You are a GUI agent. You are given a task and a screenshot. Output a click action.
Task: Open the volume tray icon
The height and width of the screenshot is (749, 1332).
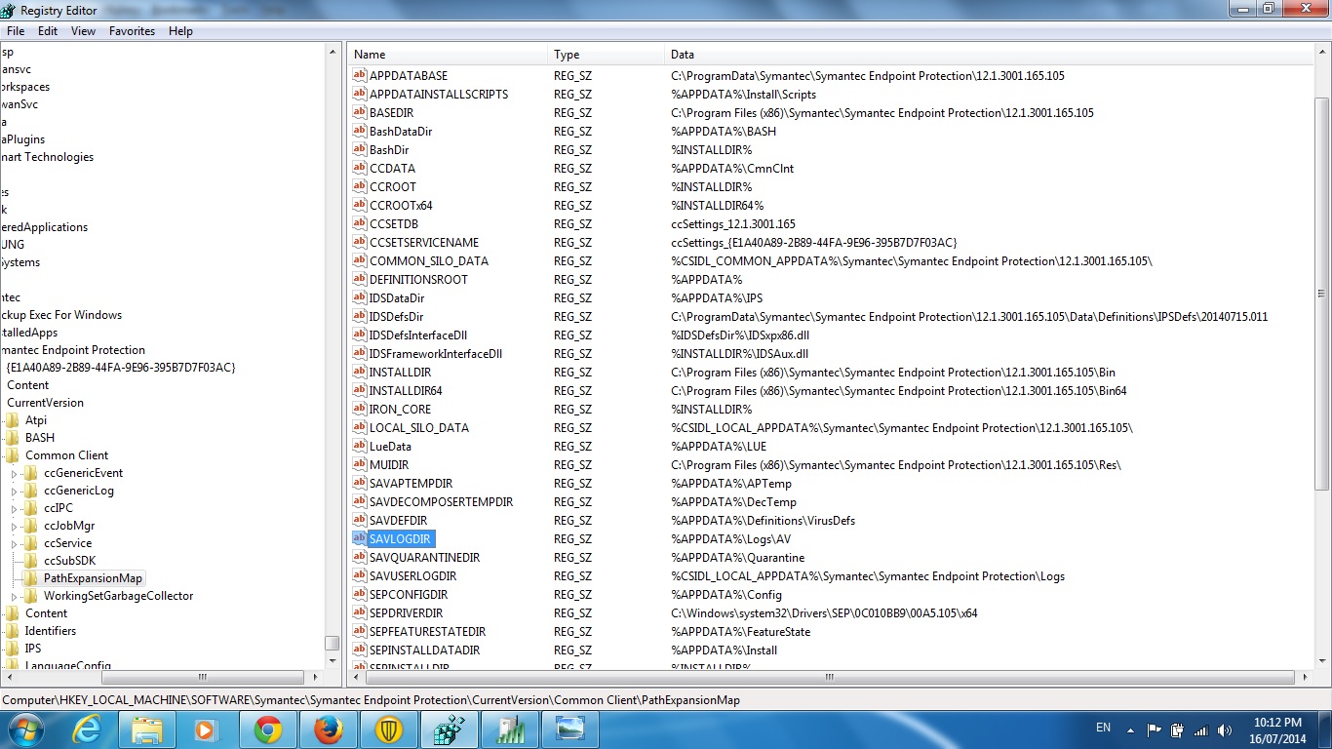click(1224, 729)
